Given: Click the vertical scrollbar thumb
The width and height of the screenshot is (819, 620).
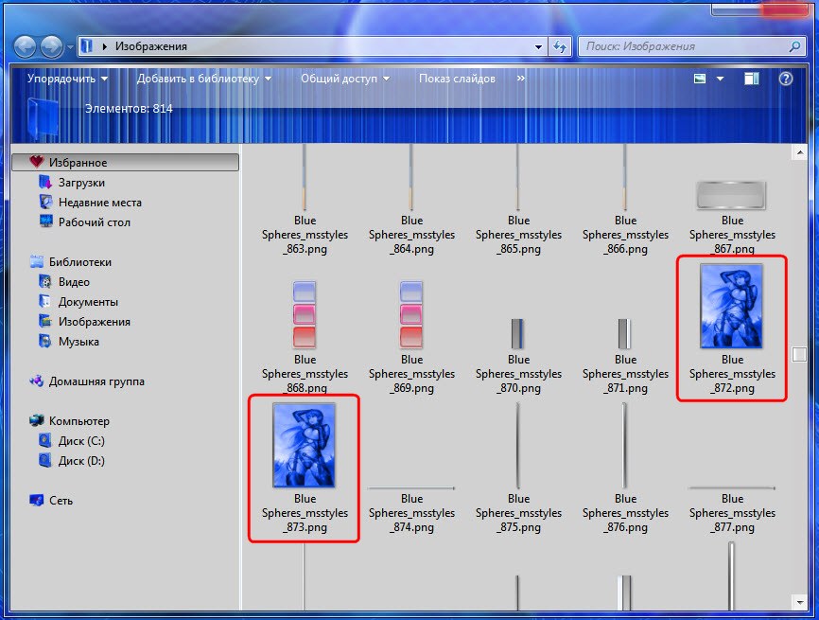Looking at the screenshot, I should [x=800, y=354].
